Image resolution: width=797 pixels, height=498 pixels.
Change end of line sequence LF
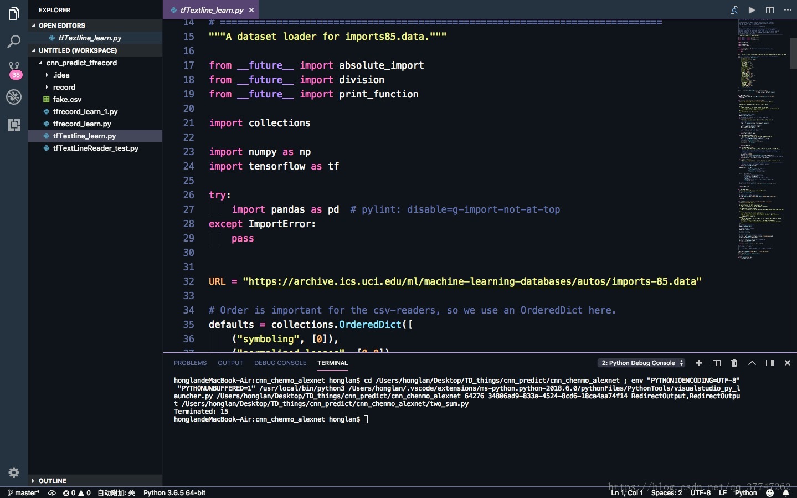point(723,493)
